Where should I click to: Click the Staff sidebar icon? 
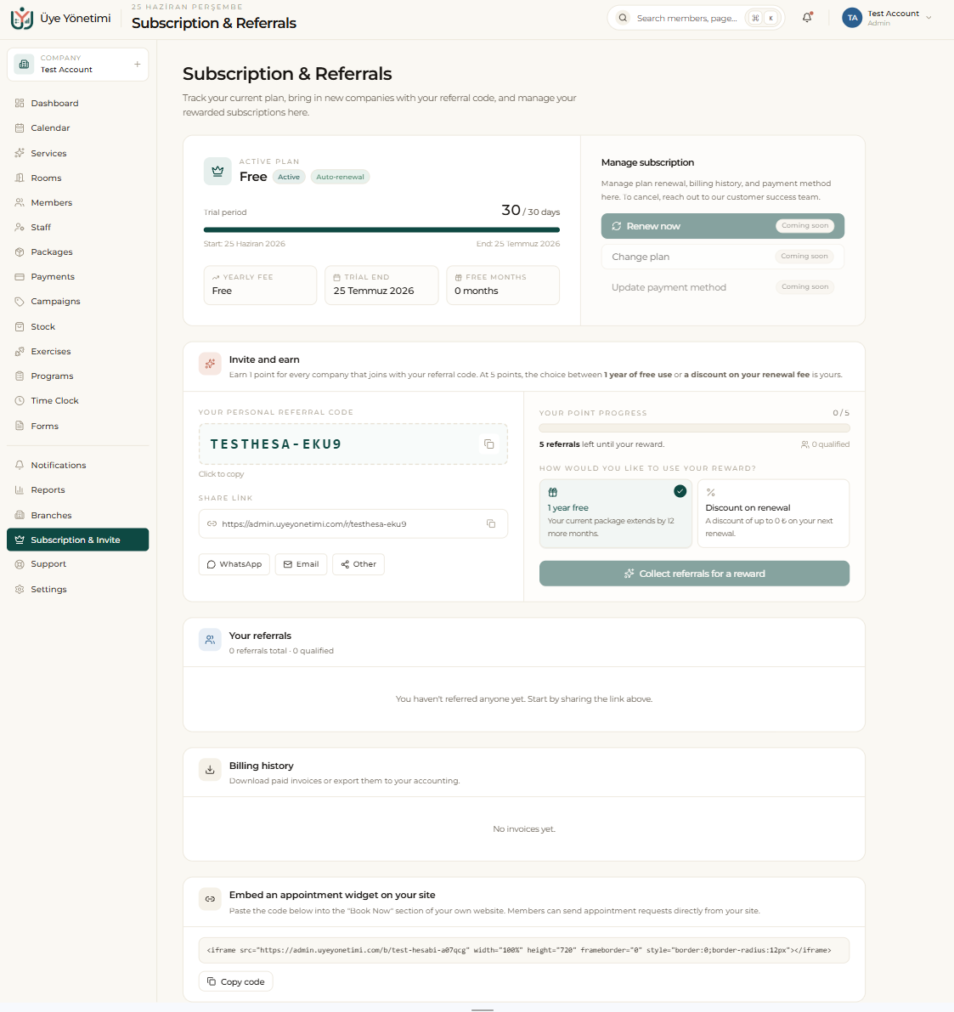point(20,227)
